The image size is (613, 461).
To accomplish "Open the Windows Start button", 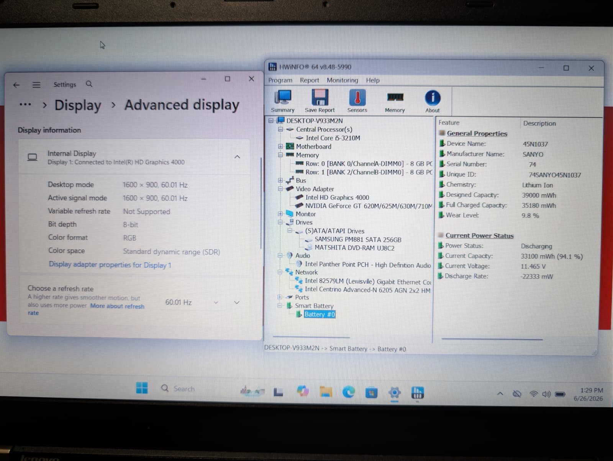I will tap(142, 388).
